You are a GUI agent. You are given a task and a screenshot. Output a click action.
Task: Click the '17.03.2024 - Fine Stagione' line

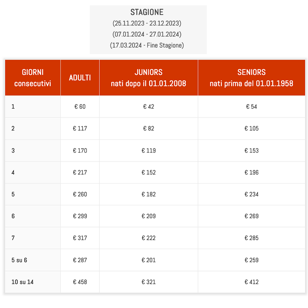point(147,45)
